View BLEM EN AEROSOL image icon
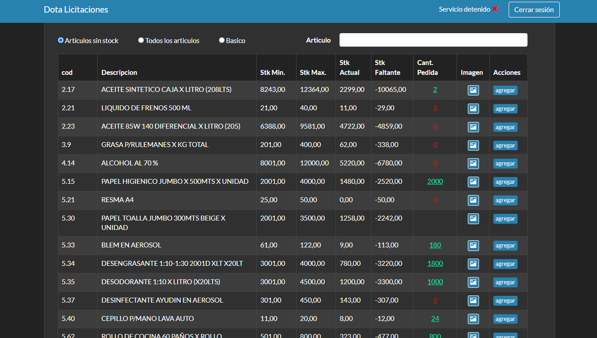This screenshot has height=338, width=597. click(x=473, y=246)
